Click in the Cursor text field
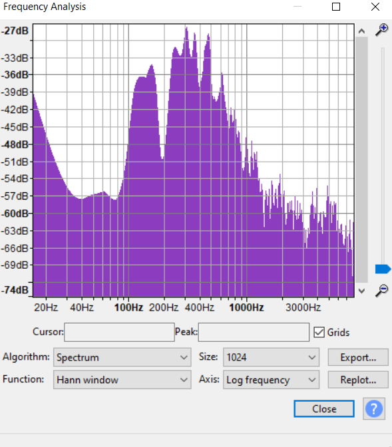 click(119, 332)
